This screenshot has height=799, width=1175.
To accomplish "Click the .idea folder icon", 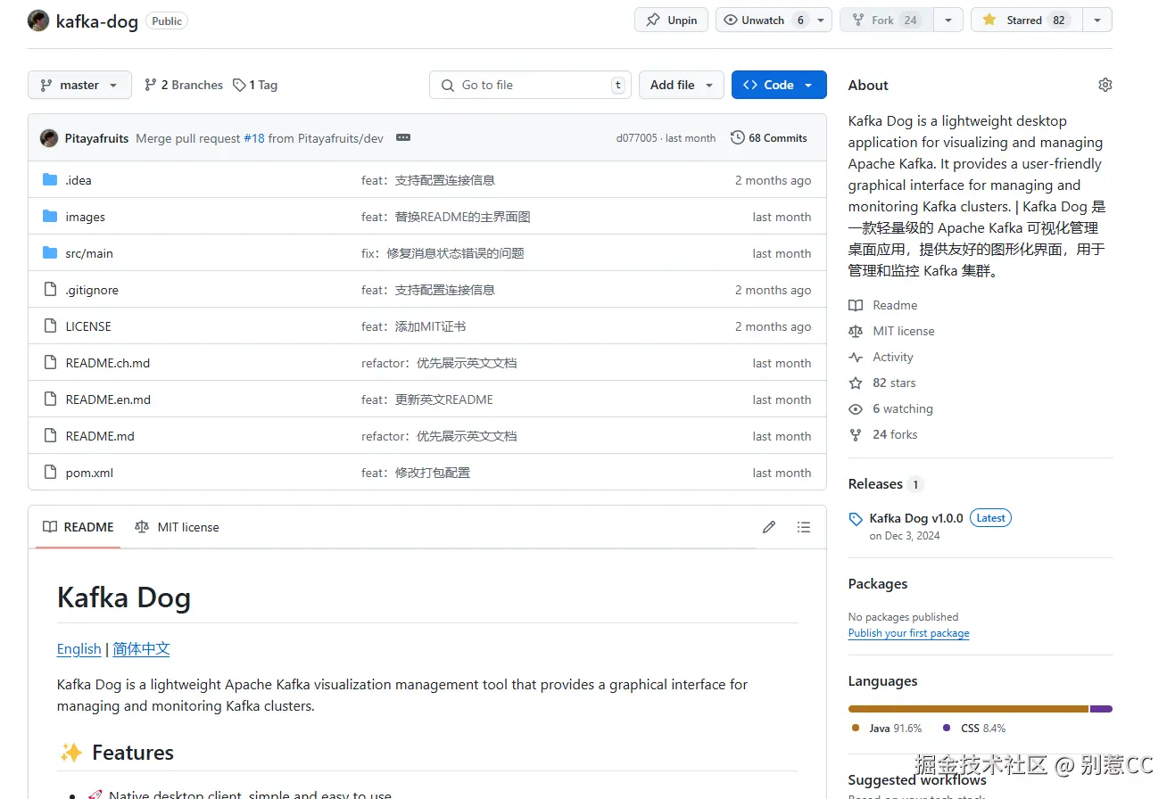I will [50, 180].
